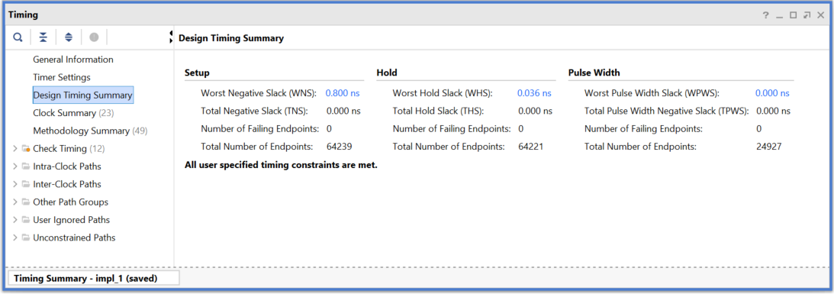
Task: Click the Timing panel title
Action: (24, 15)
